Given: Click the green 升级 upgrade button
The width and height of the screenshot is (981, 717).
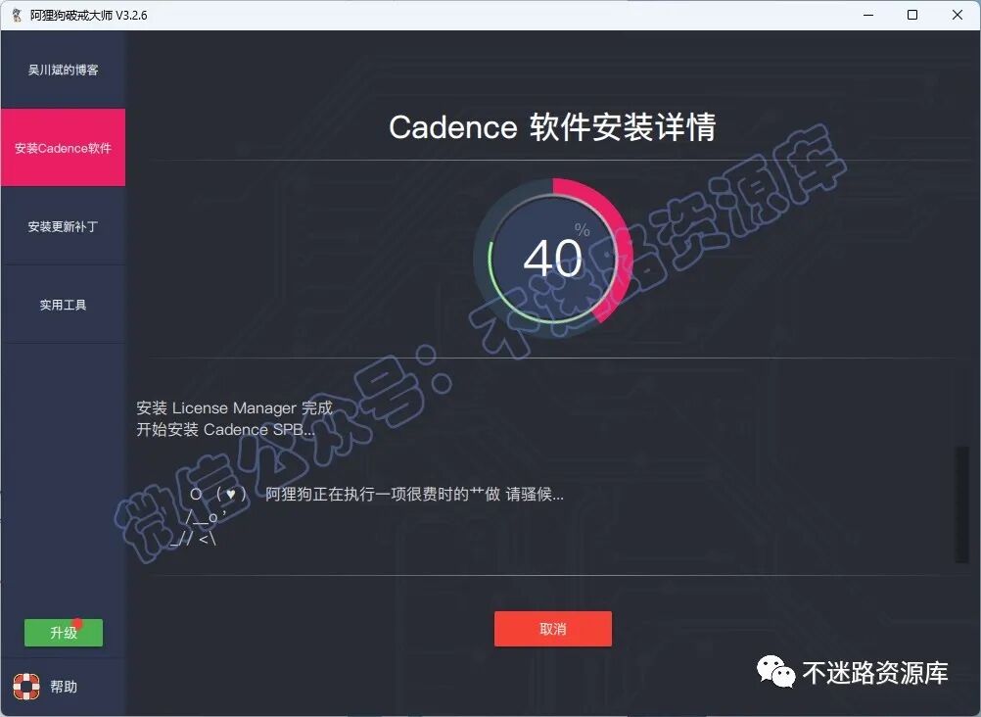Looking at the screenshot, I should [x=64, y=633].
